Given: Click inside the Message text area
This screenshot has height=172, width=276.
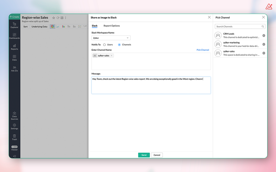Looking at the screenshot, I should (x=151, y=85).
